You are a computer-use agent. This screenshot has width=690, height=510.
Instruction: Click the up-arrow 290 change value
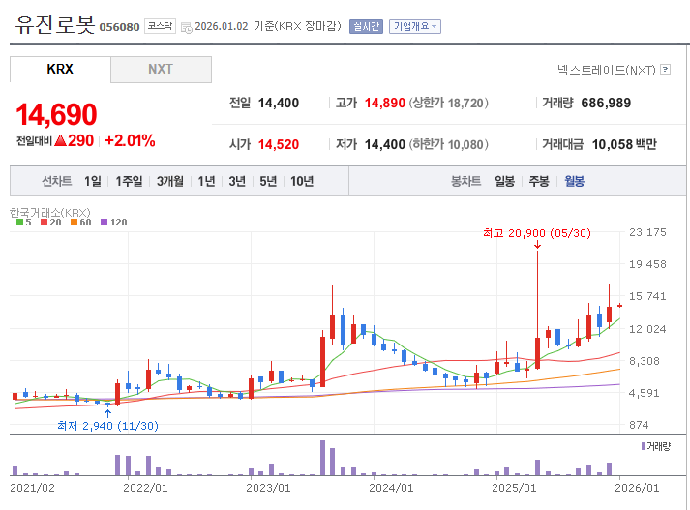click(x=75, y=141)
